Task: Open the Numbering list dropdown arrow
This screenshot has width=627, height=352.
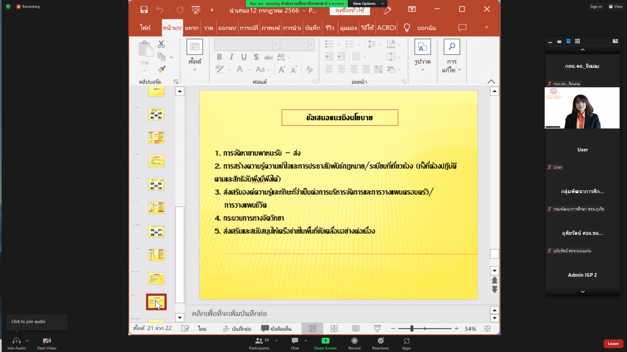Action: [359, 44]
